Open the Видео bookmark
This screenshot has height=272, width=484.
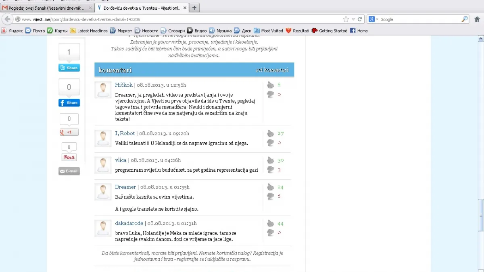tap(197, 31)
